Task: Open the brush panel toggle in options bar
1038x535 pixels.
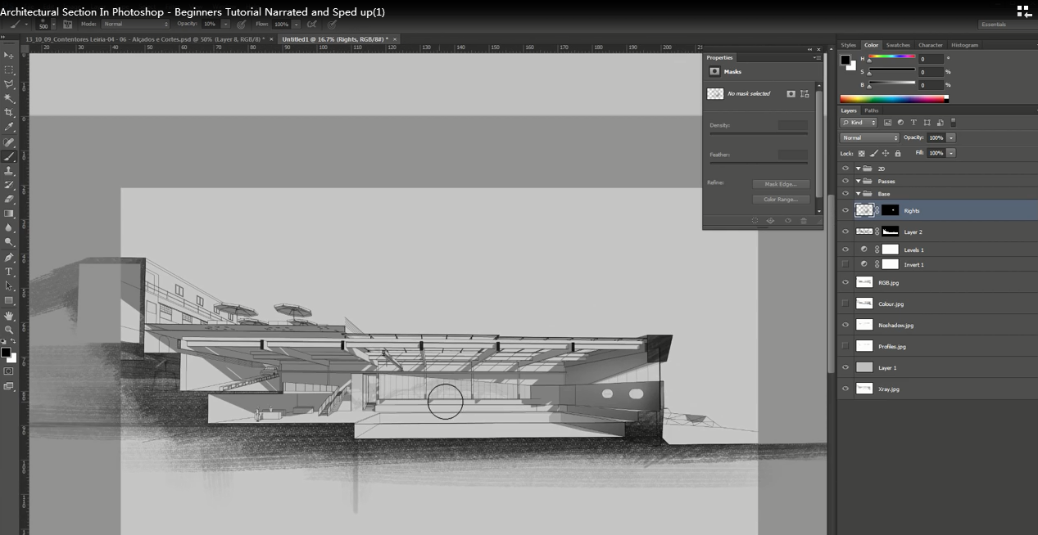Action: (68, 25)
